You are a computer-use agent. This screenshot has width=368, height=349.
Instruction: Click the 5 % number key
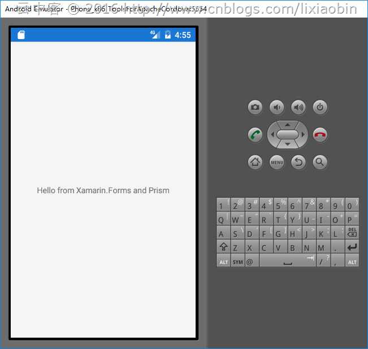pyautogui.click(x=280, y=205)
